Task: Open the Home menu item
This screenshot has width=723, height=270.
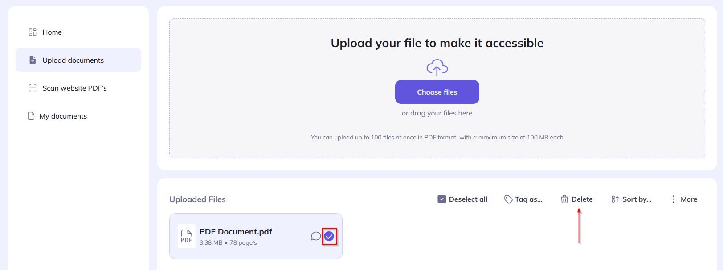Action: point(78,32)
